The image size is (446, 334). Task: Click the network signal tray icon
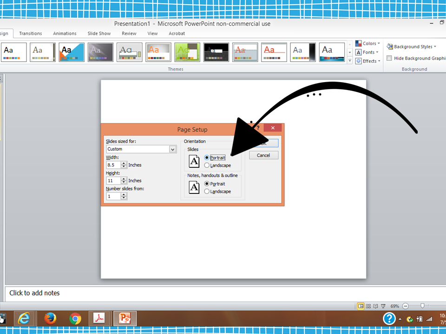click(x=429, y=319)
